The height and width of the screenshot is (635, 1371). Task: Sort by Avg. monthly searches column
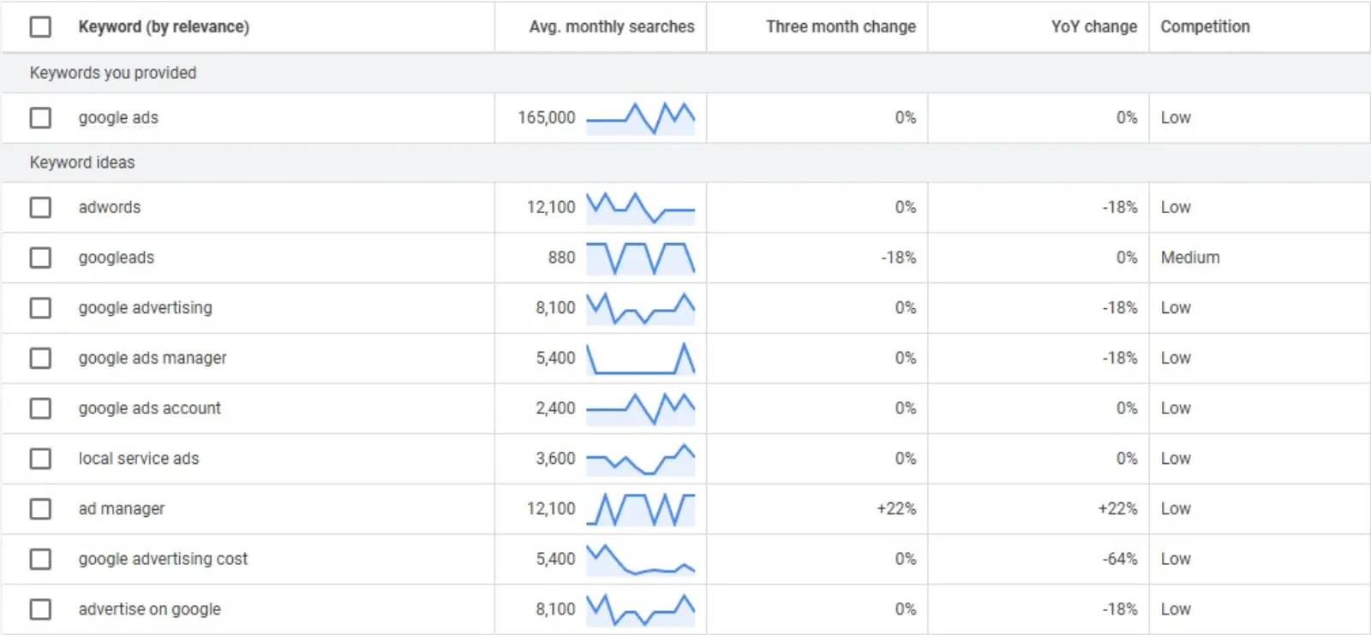pyautogui.click(x=612, y=27)
